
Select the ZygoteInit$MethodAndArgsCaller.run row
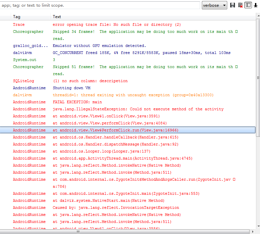pyautogui.click(x=128, y=183)
